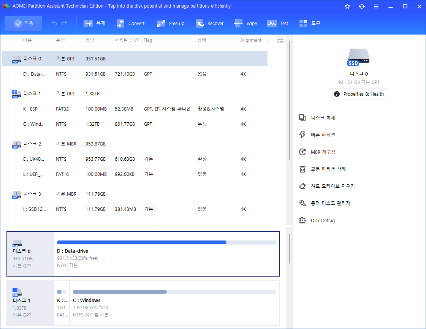This screenshot has height=329, width=426.
Task: Click the 모든 파티션 삭제 trash icon
Action: [x=302, y=169]
